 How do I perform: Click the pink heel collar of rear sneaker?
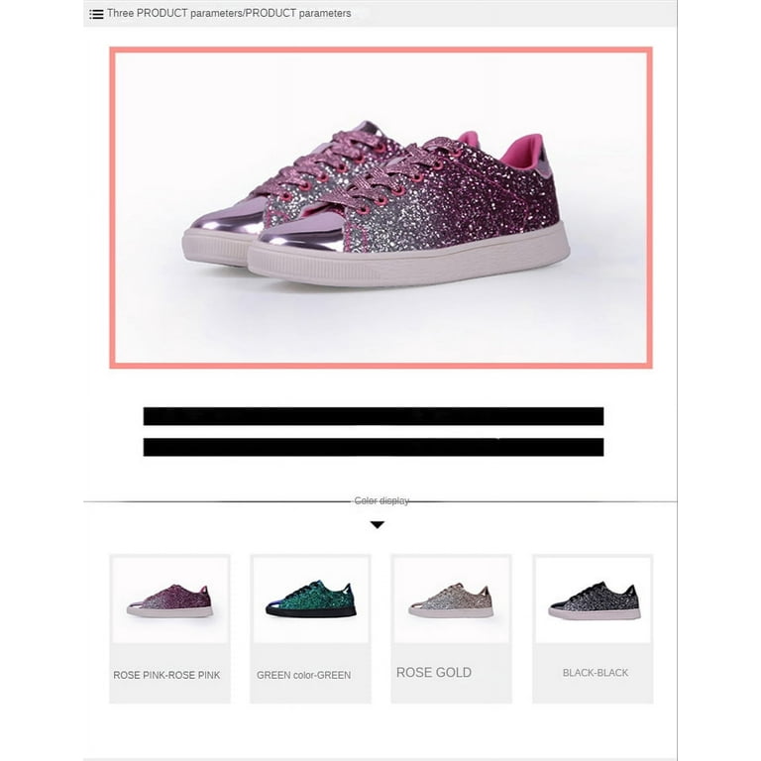pos(520,151)
